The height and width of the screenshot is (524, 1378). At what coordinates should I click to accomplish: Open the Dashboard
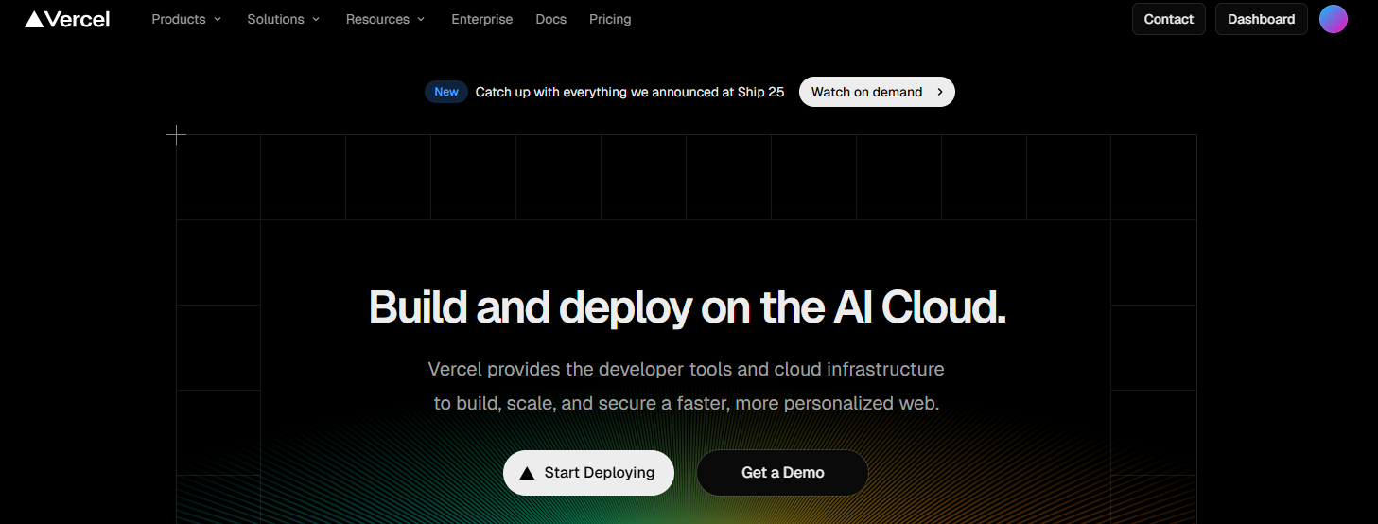click(1262, 19)
